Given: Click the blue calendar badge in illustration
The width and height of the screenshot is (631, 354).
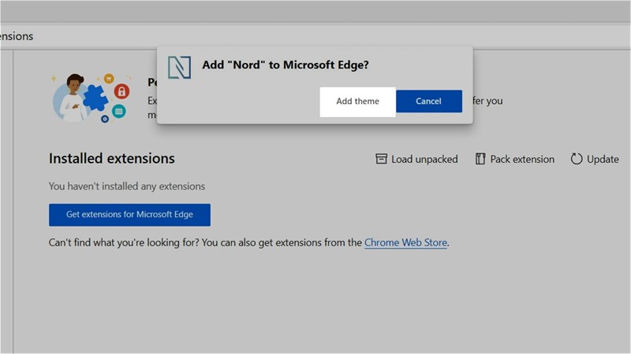Looking at the screenshot, I should (x=118, y=112).
